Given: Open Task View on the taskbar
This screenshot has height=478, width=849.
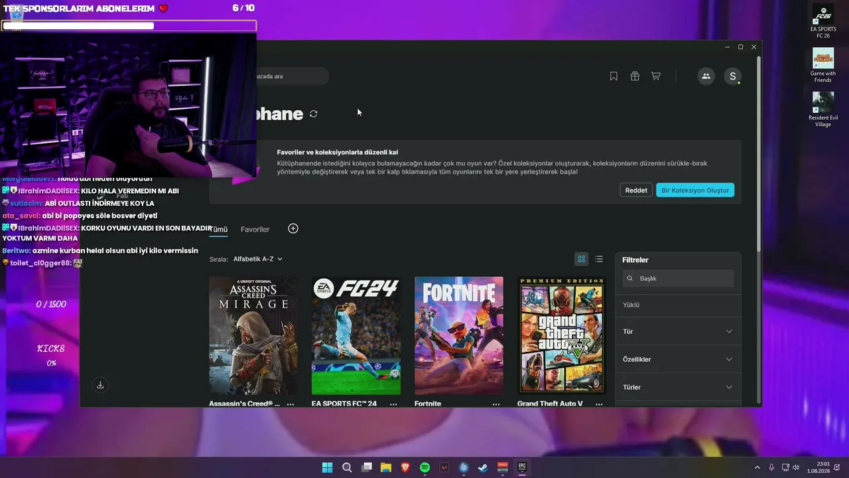Looking at the screenshot, I should (x=366, y=467).
